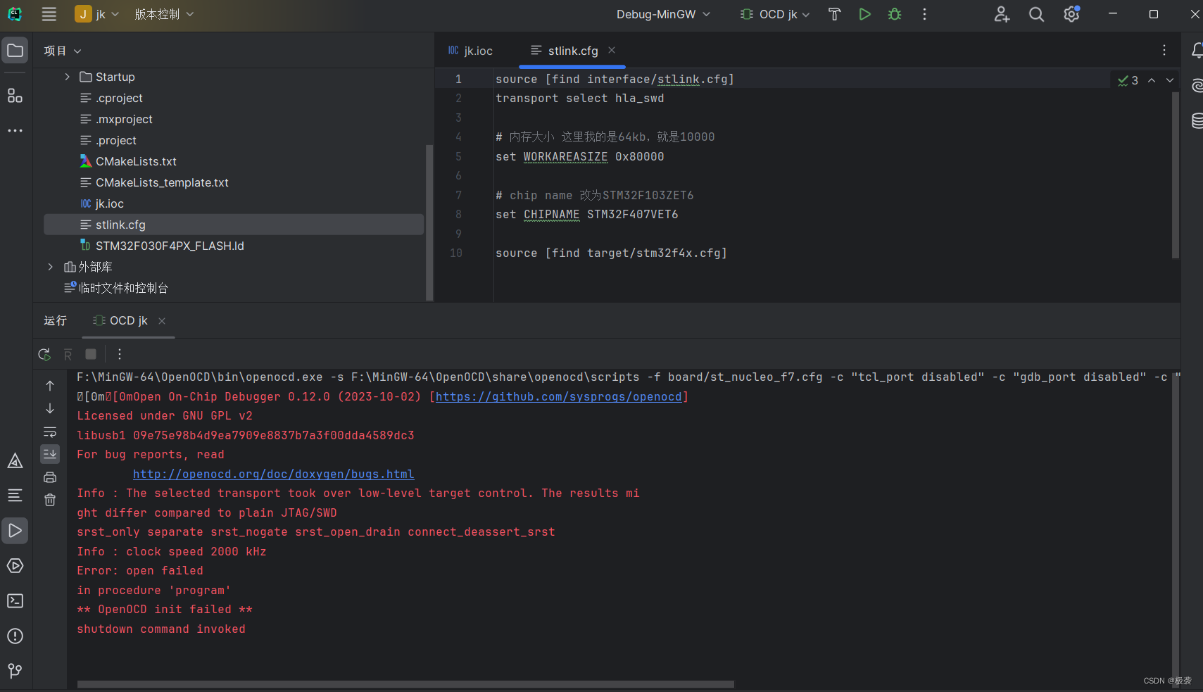Image resolution: width=1203 pixels, height=692 pixels.
Task: Open the Database tool window icon
Action: pyautogui.click(x=1196, y=120)
